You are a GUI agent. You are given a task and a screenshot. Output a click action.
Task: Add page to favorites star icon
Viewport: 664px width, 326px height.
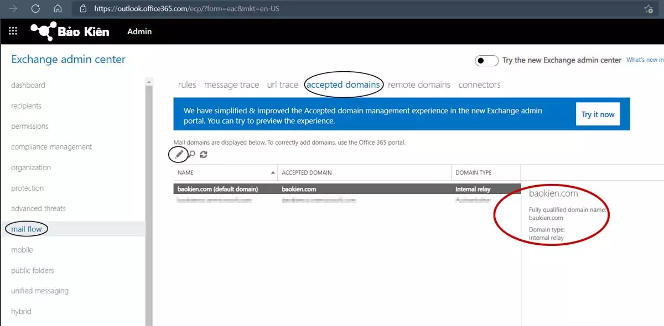(x=649, y=9)
